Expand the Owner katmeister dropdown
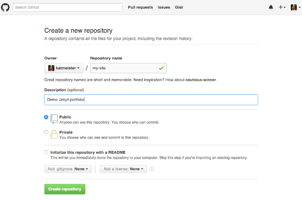The image size is (302, 200). coord(63,68)
